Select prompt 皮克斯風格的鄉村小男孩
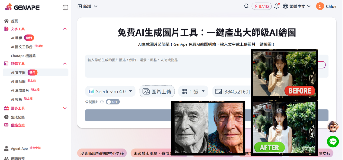Image resolution: width=343 pixels, height=160 pixels. (x=102, y=153)
